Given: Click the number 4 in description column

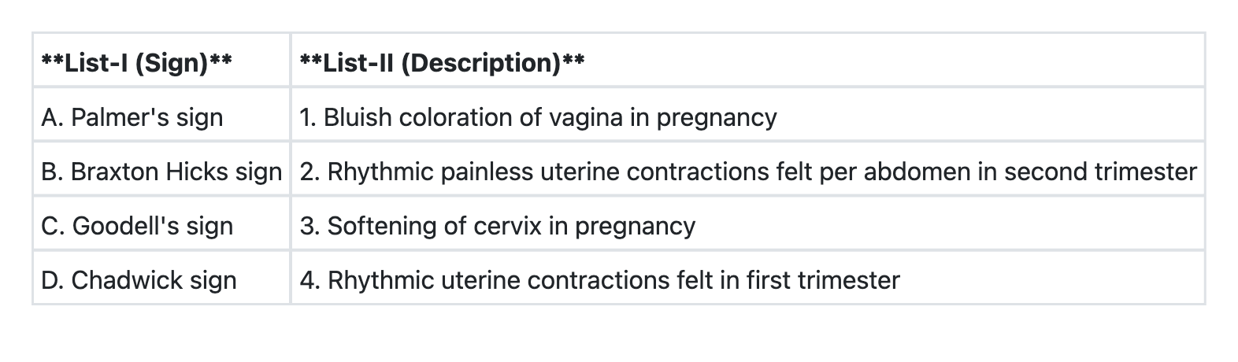Looking at the screenshot, I should (x=308, y=280).
